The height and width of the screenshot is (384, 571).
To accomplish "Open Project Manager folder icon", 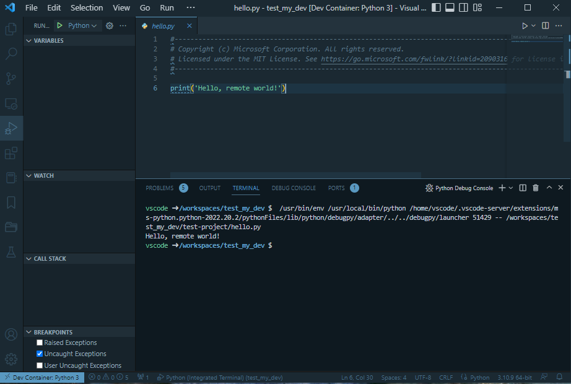I will tap(11, 227).
